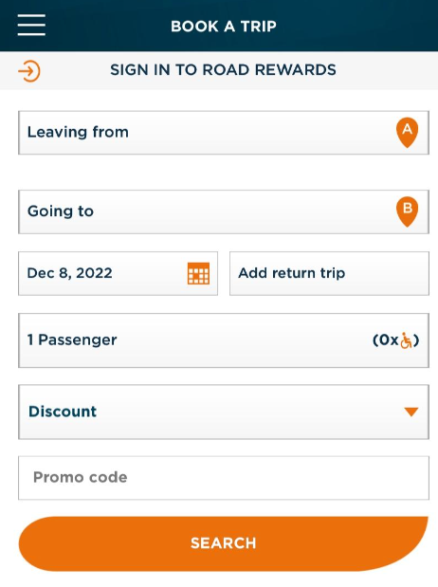The height and width of the screenshot is (587, 438).
Task: Open the orange calendar grid icon
Action: [x=198, y=273]
